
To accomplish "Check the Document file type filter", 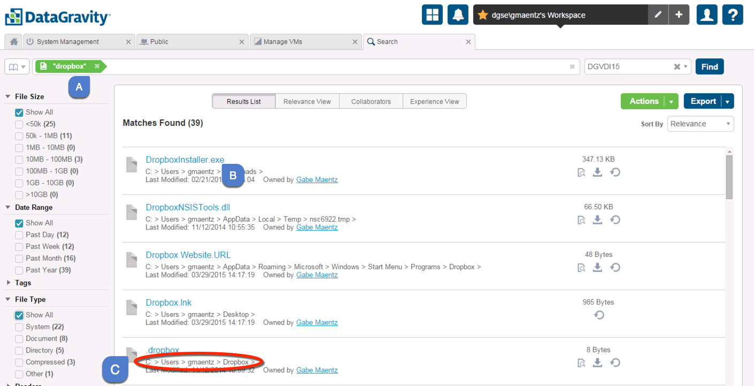I will pos(19,339).
